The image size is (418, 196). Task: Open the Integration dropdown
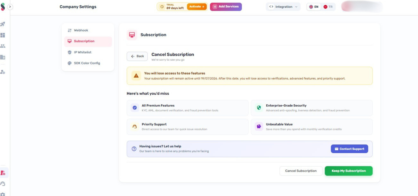click(x=283, y=7)
